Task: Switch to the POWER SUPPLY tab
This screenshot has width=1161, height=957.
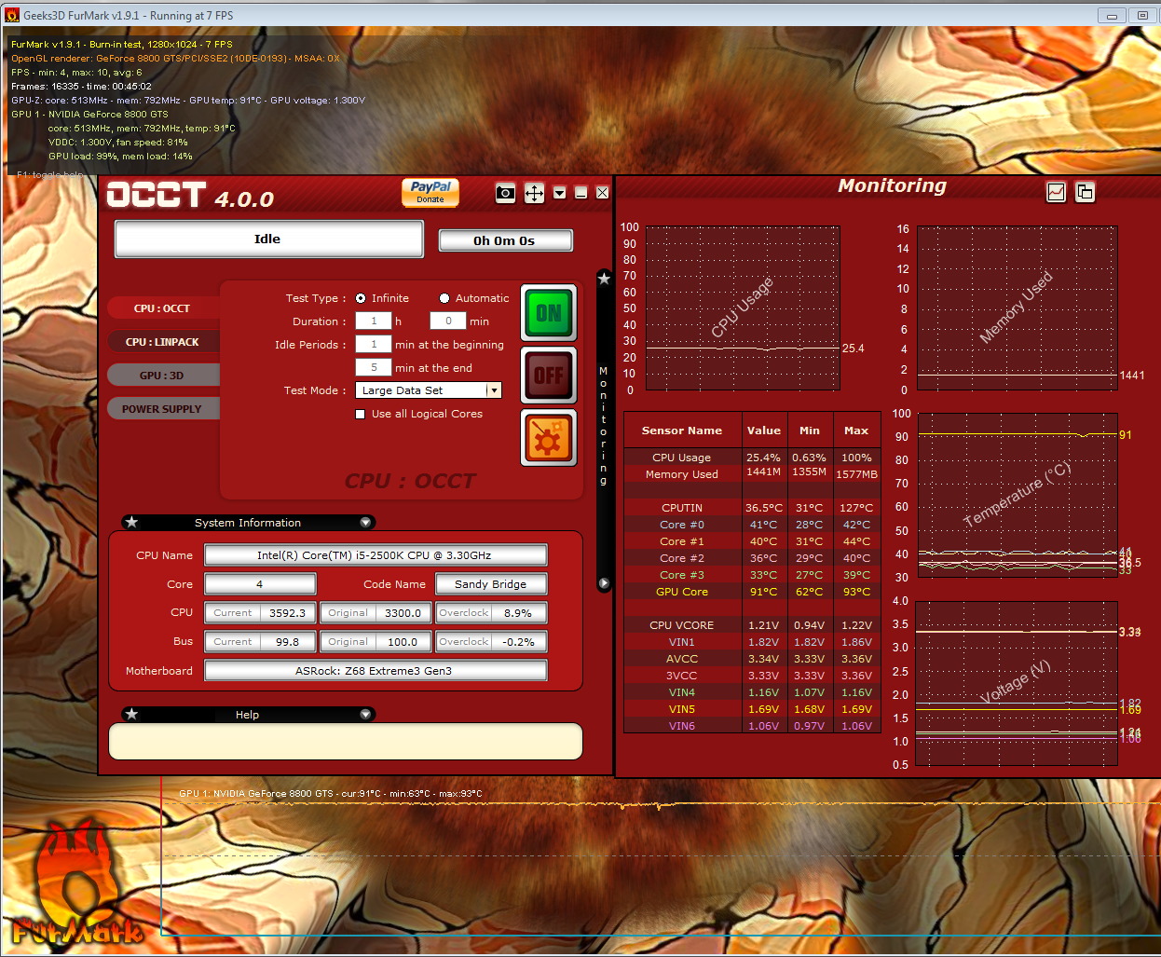Action: (x=162, y=409)
